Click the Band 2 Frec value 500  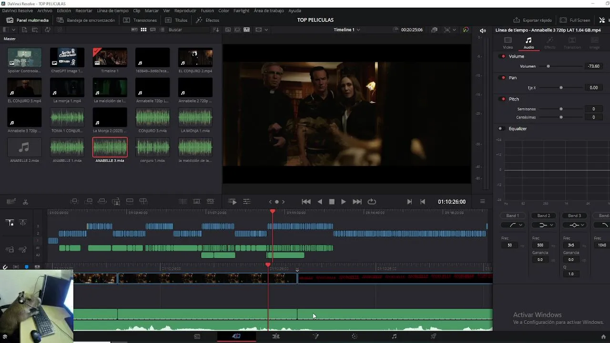point(540,245)
